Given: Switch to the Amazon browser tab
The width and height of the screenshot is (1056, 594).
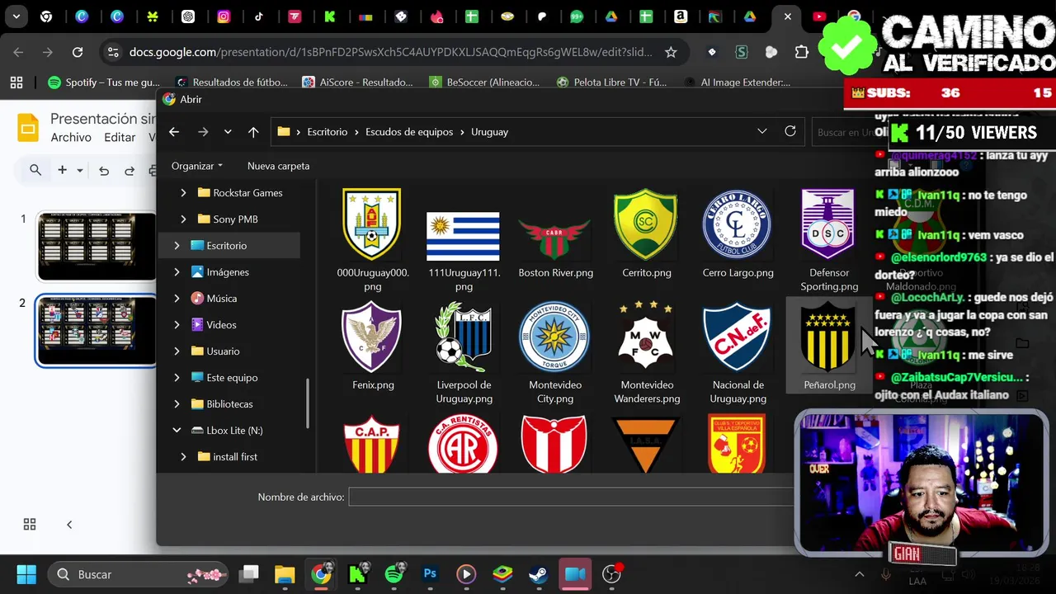Looking at the screenshot, I should click(x=681, y=16).
